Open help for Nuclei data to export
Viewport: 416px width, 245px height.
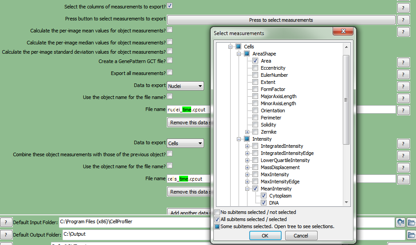click(x=403, y=86)
